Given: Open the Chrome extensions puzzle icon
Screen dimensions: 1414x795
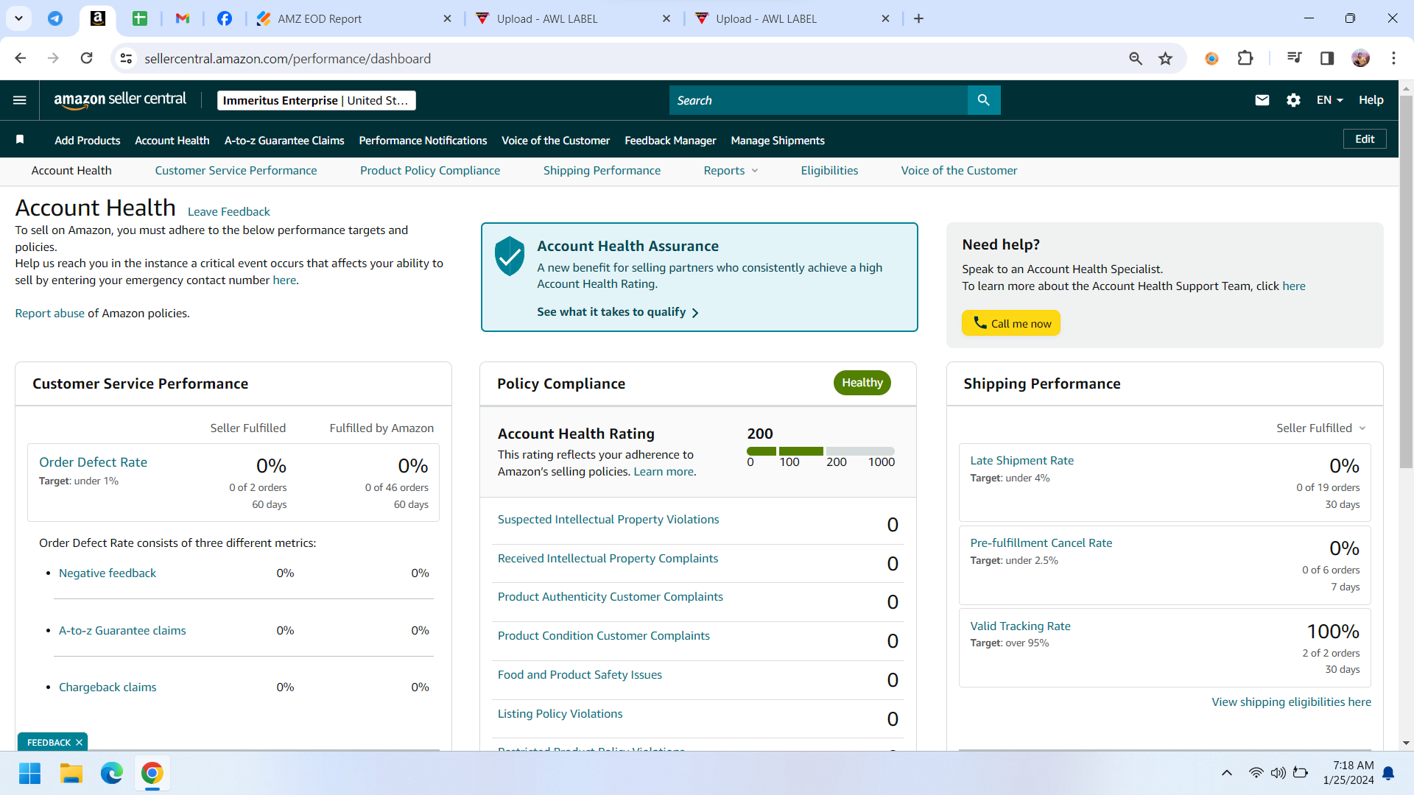Looking at the screenshot, I should tap(1245, 58).
